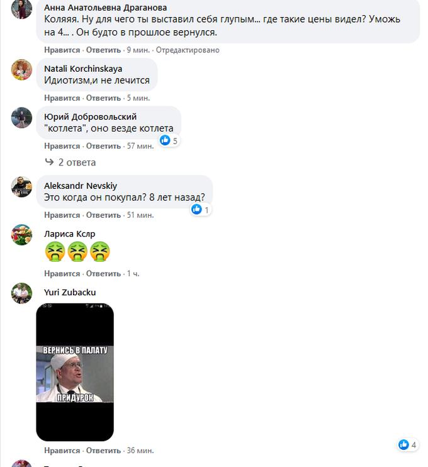The width and height of the screenshot is (428, 467).
Task: Open Лариса Кслр's flower avatar
Action: coord(21,235)
